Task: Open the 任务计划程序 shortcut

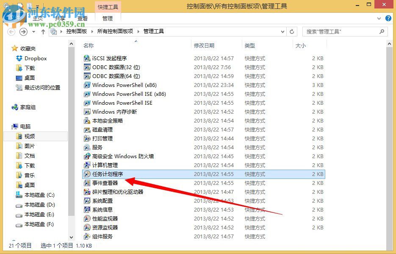Action: click(x=106, y=174)
